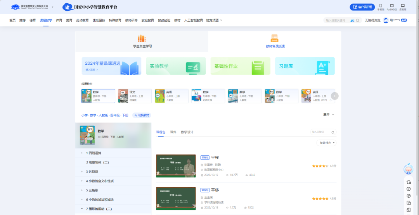Open 平移 course video thumbnail by 王玉国
The height and width of the screenshot is (215, 419).
click(x=176, y=198)
